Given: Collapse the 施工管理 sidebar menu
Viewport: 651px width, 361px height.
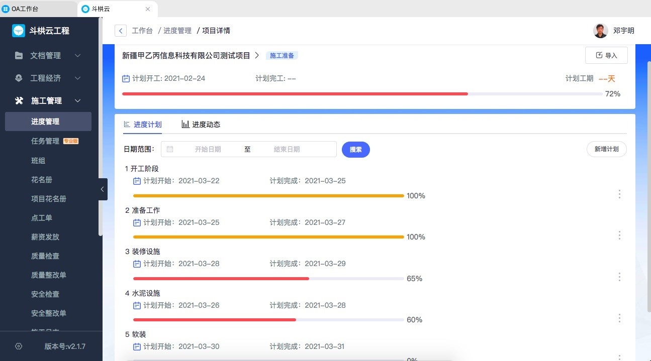Looking at the screenshot, I should pos(77,101).
